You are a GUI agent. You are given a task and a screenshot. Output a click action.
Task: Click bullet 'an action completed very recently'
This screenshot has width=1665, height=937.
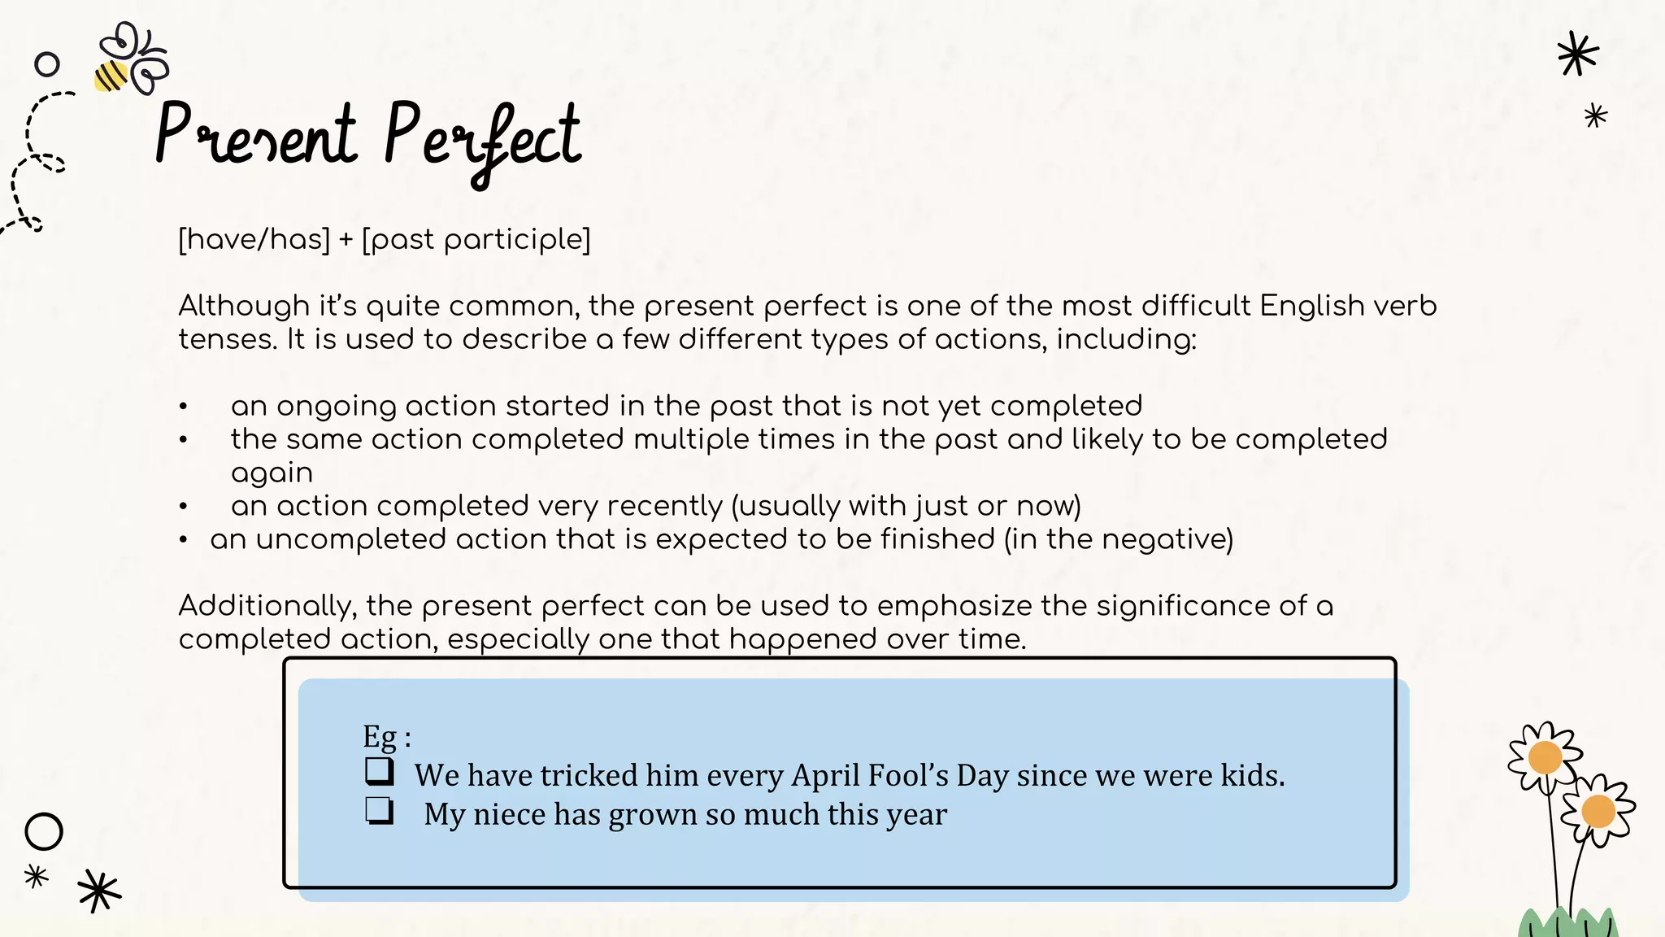[x=655, y=506]
